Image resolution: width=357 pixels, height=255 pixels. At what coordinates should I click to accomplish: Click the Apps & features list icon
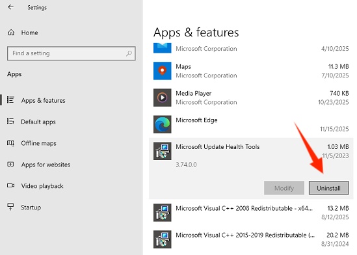[x=10, y=100]
